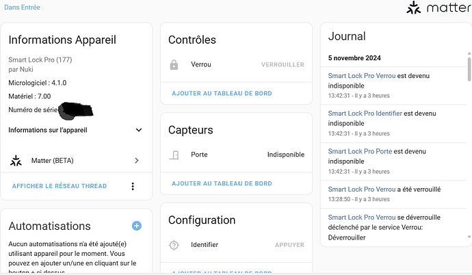Add Contrôles to dashboard via AJOUTER AU TABLEAU DE BORD
Viewport: 472px width, 275px height.
click(222, 93)
